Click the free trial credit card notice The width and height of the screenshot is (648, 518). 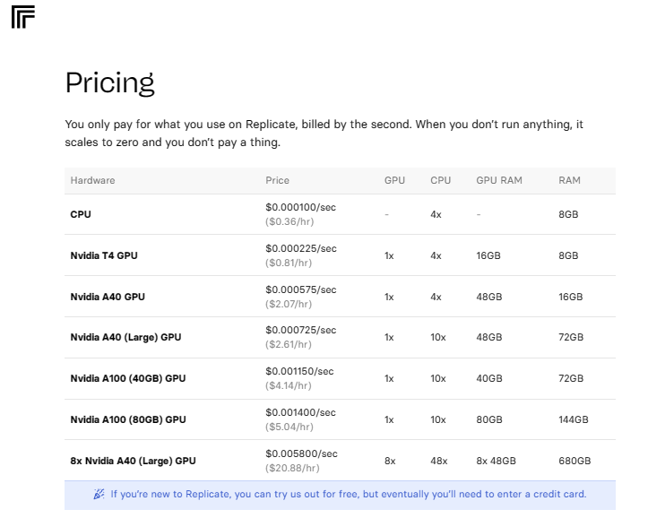point(349,494)
